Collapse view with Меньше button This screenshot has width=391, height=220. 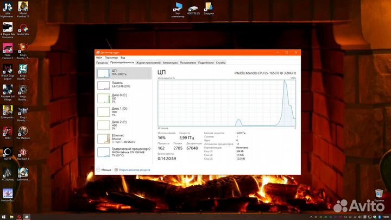(x=104, y=170)
